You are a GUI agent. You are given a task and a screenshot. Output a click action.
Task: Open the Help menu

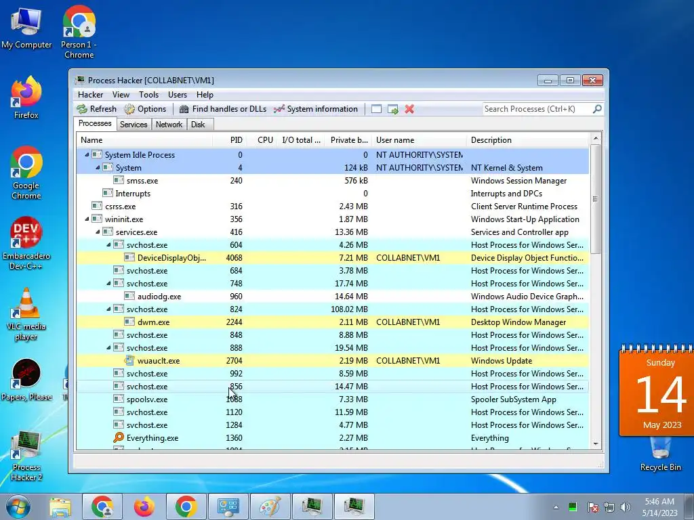click(x=205, y=95)
